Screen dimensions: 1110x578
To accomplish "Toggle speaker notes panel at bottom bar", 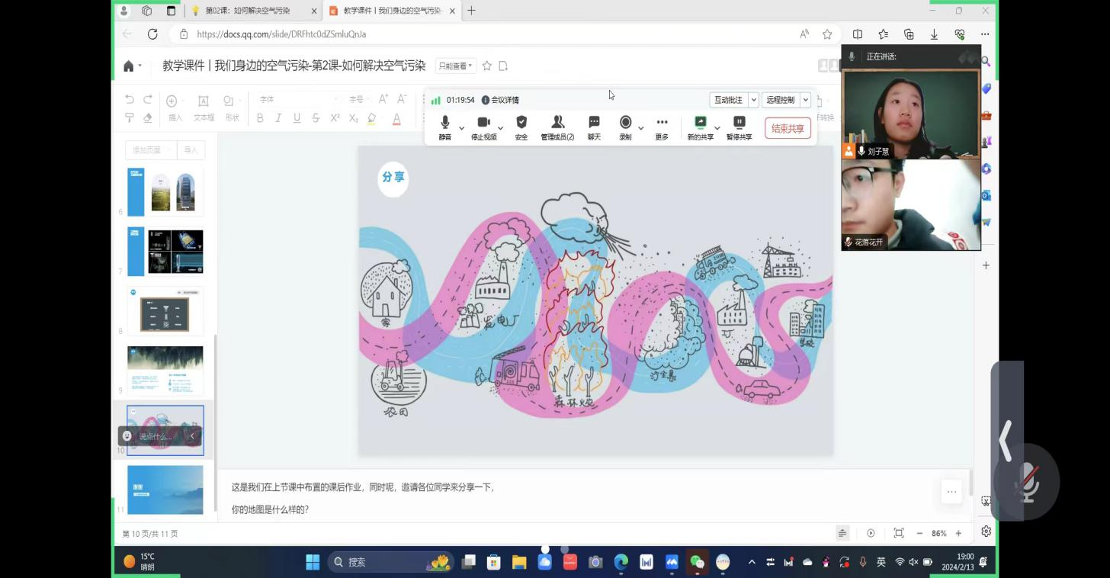I will (x=842, y=533).
